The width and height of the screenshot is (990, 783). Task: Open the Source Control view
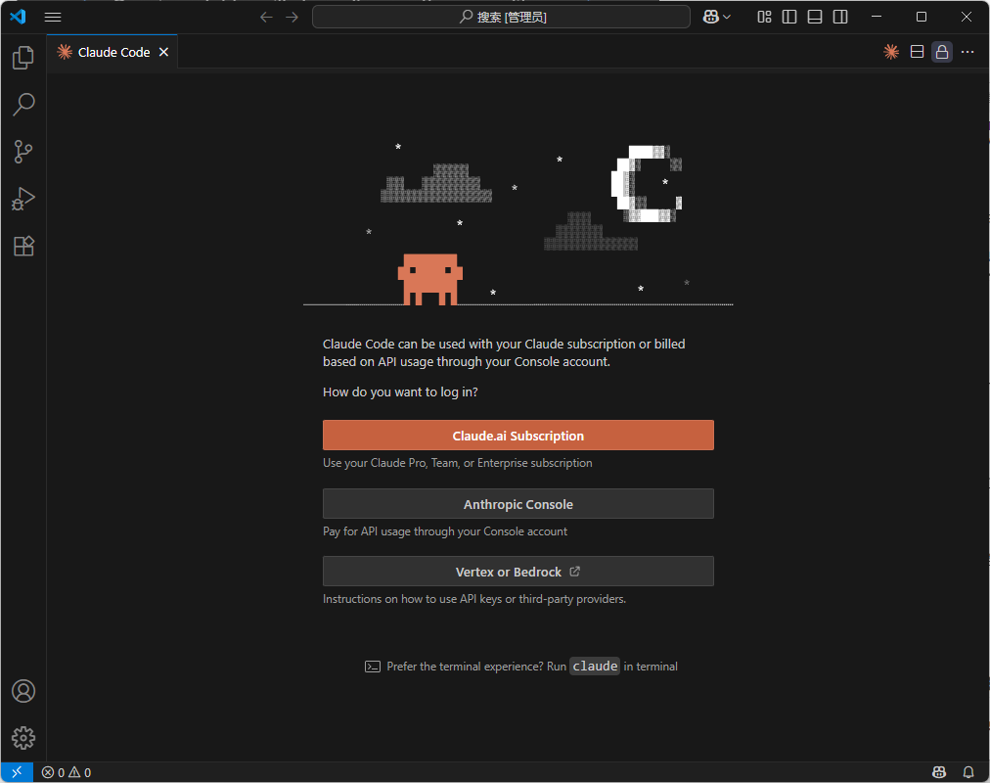click(23, 152)
